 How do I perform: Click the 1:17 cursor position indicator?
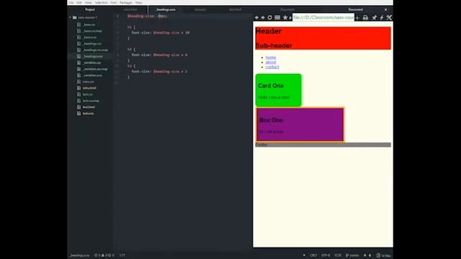(122, 255)
